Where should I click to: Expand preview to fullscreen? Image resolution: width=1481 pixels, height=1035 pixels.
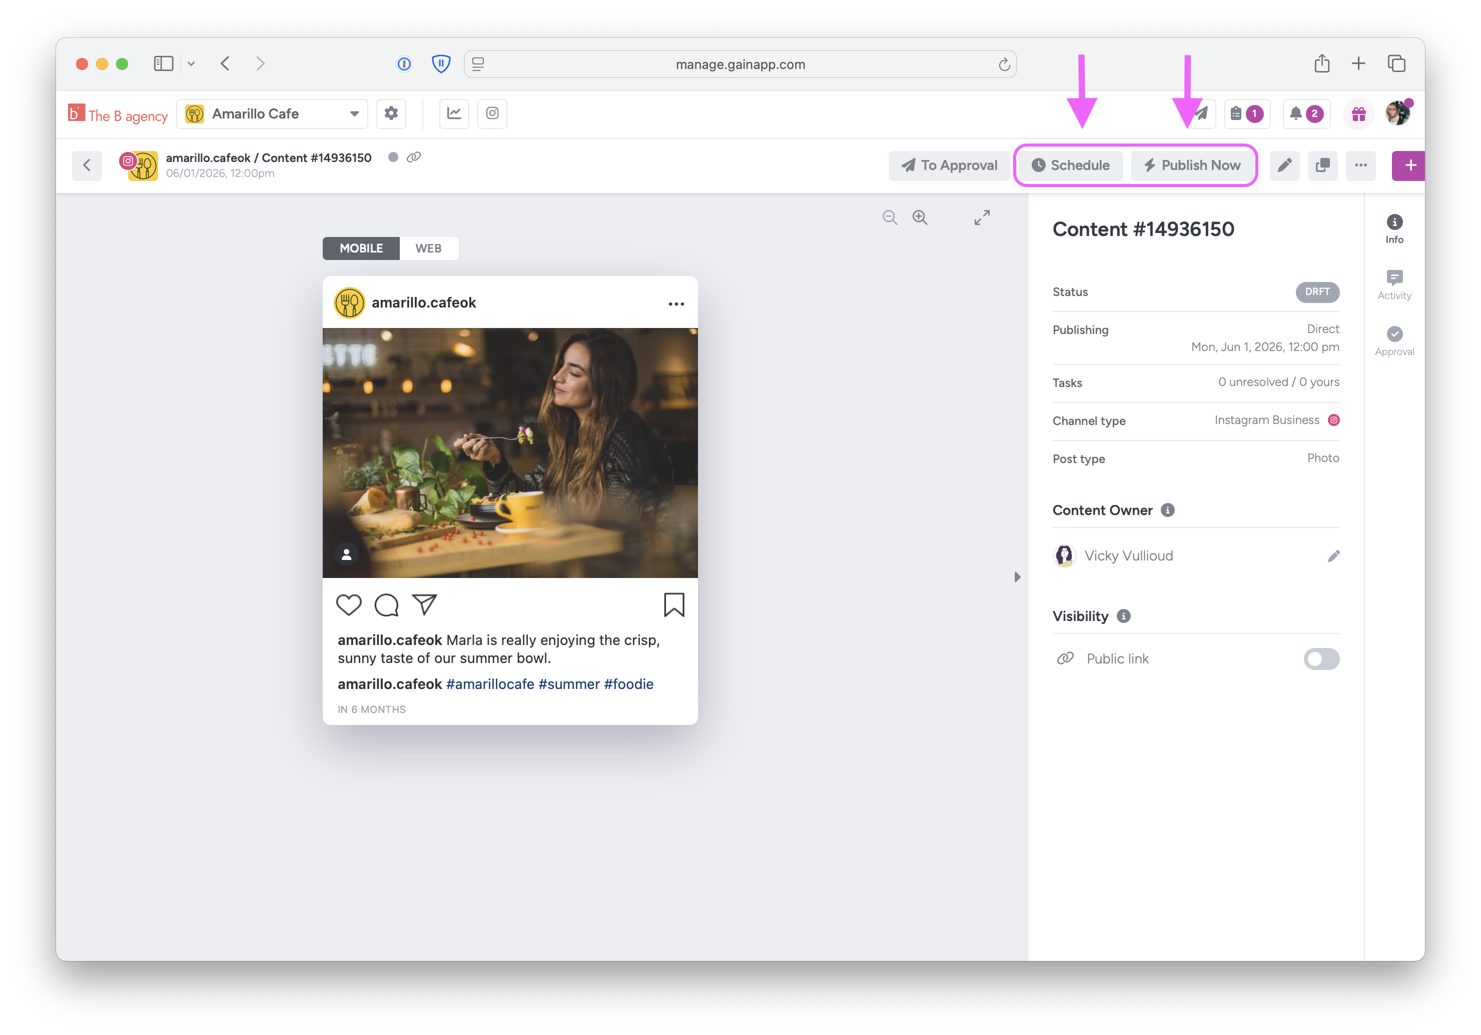click(x=982, y=218)
